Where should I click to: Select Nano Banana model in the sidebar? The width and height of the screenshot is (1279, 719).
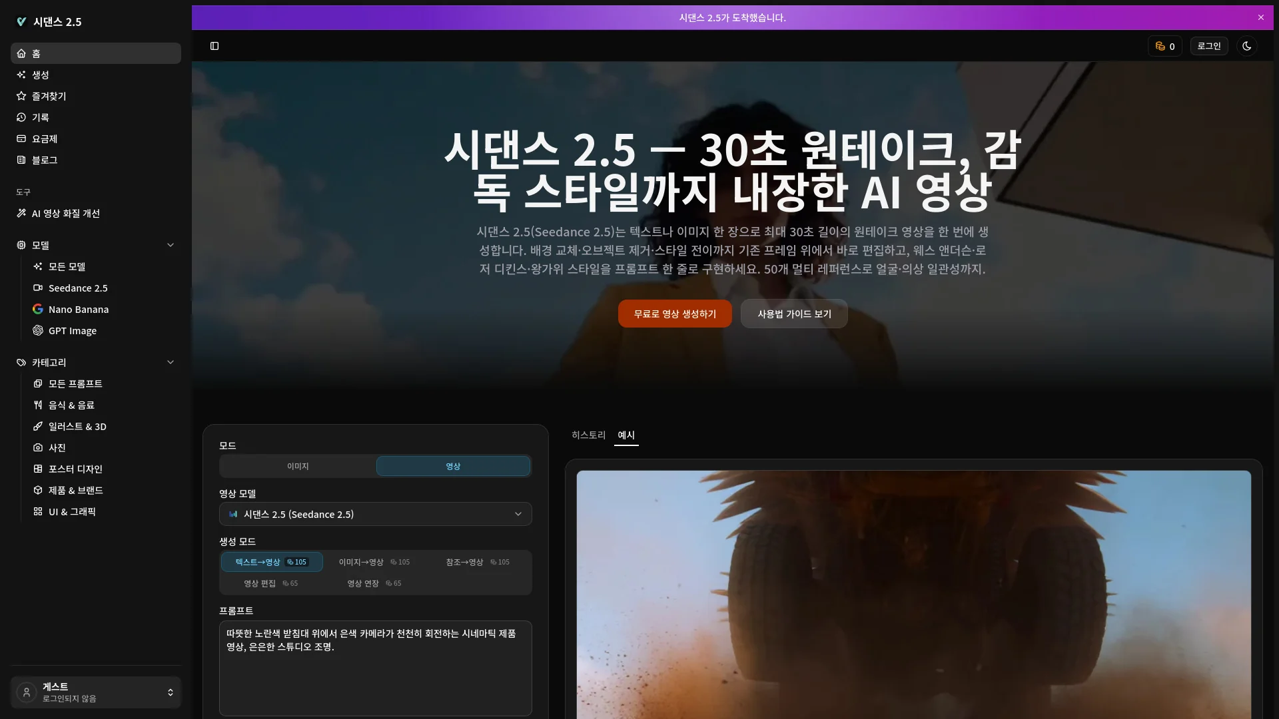click(x=104, y=309)
